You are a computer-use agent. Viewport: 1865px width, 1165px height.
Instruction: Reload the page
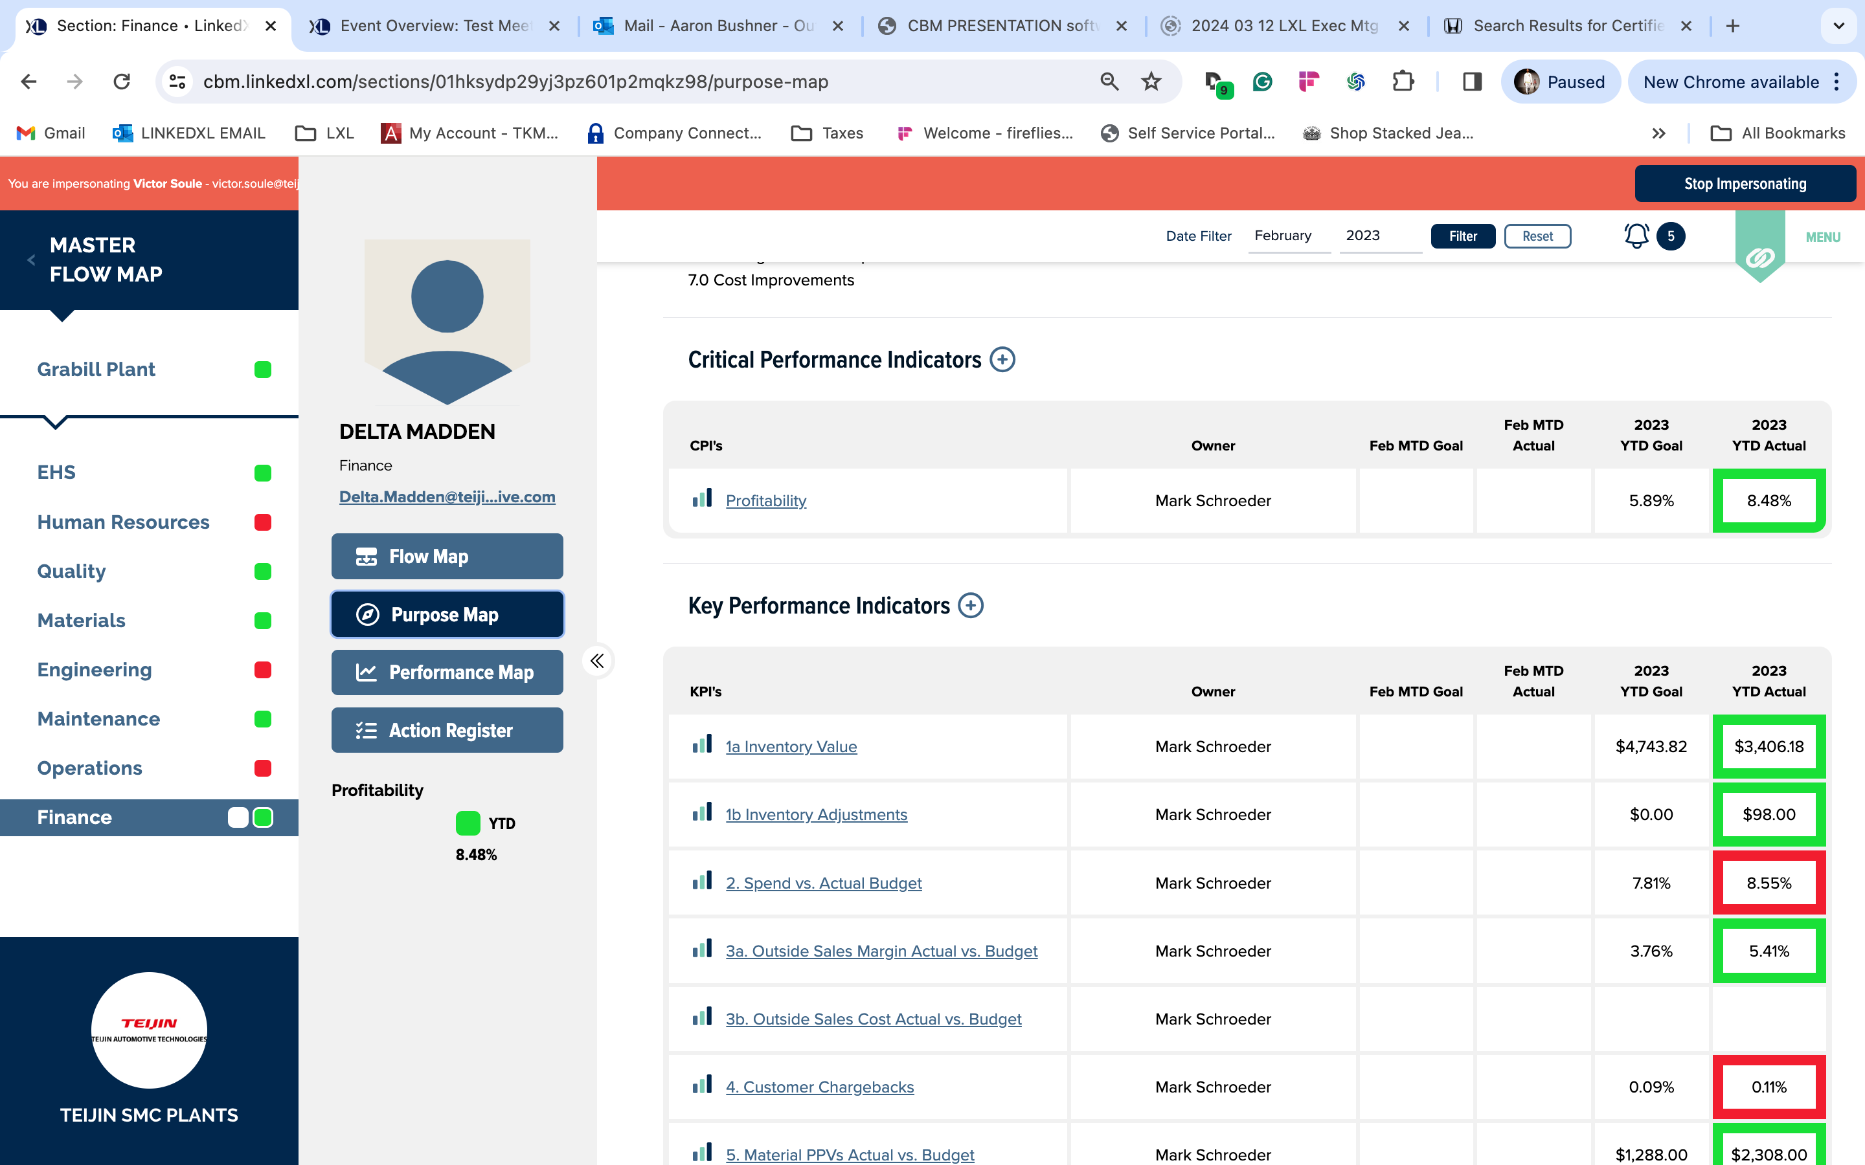[x=122, y=82]
